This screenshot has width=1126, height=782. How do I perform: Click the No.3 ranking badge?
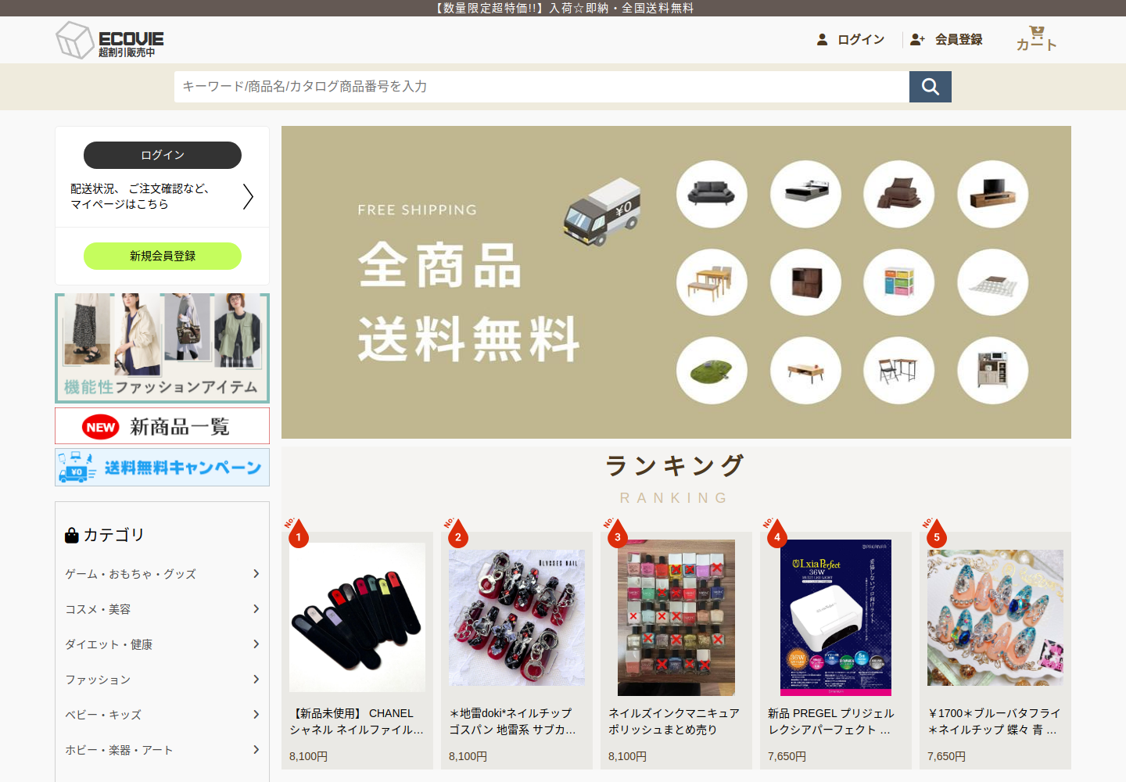point(616,533)
